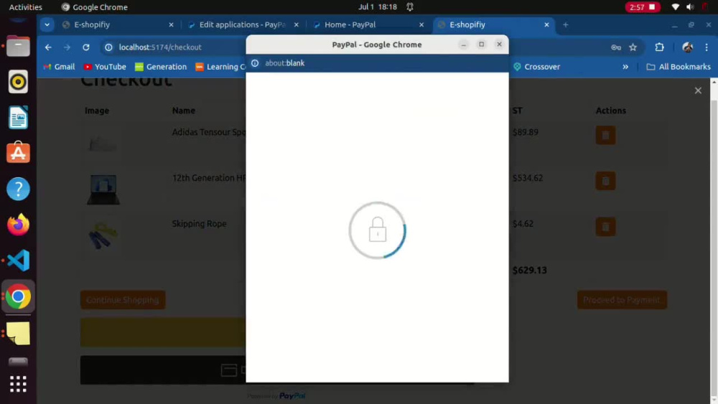This screenshot has width=718, height=404.
Task: Click the laptop product thumbnail
Action: click(103, 189)
